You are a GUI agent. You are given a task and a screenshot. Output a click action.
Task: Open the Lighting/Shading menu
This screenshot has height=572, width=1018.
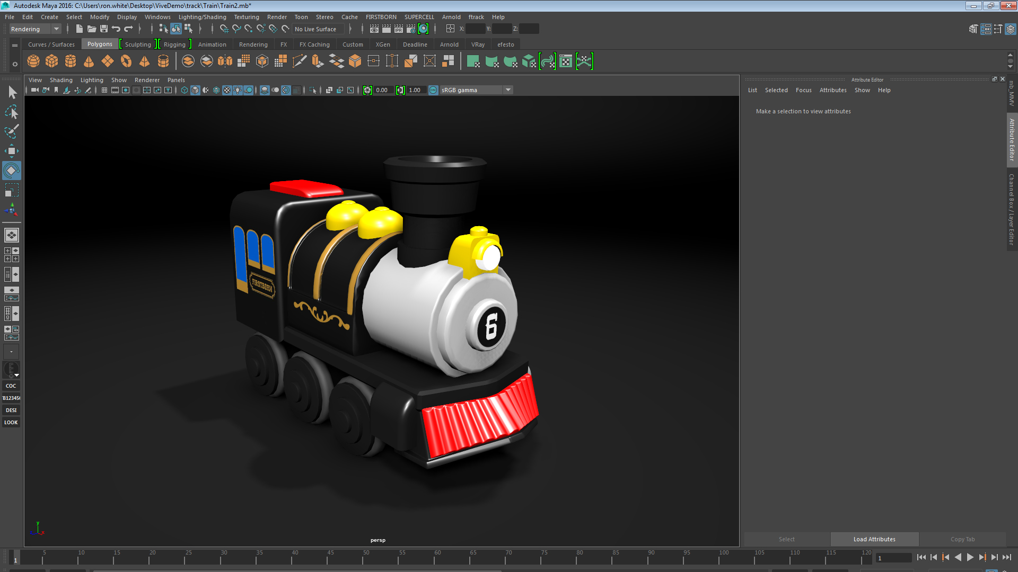pos(202,17)
